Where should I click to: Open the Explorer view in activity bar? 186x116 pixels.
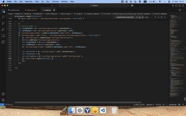[x=3, y=11]
